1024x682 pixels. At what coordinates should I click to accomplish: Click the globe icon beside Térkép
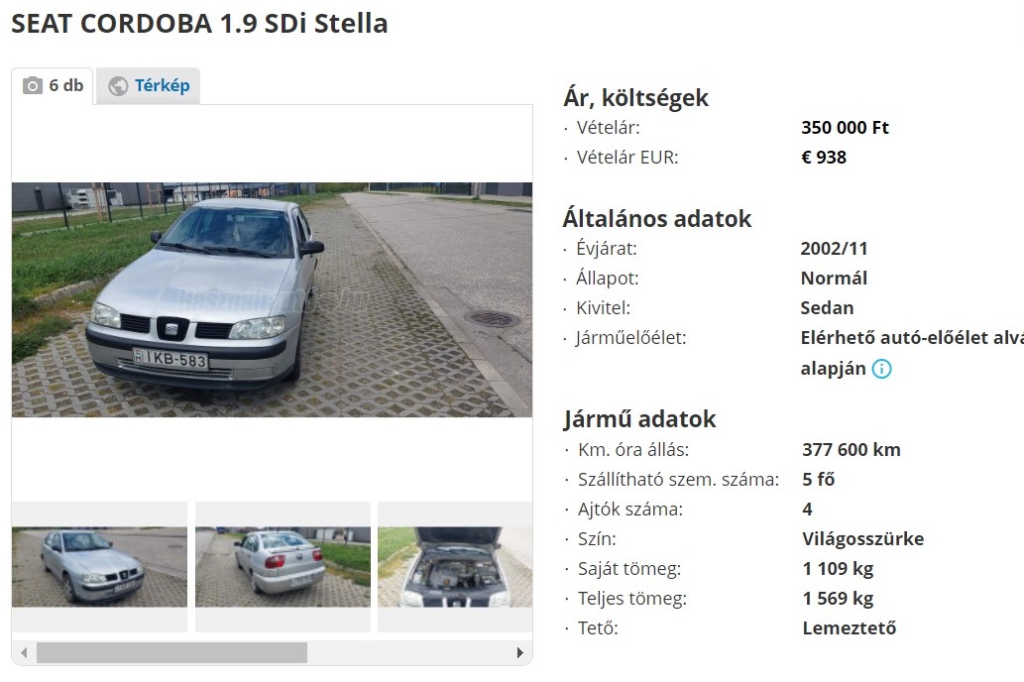tap(118, 86)
